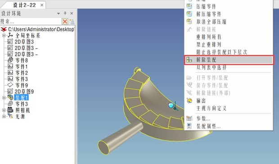The height and width of the screenshot is (164, 279).
Task: Choose 主视方向定义 from the menu
Action: click(x=211, y=108)
